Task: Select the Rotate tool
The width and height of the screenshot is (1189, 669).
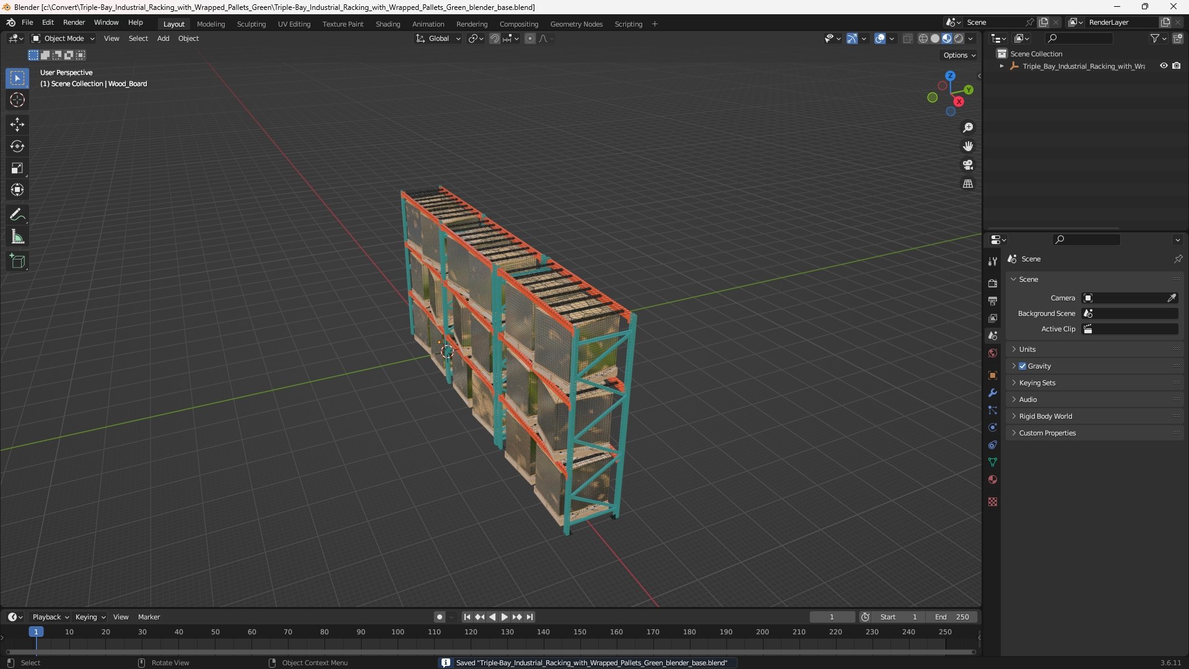Action: pos(17,146)
